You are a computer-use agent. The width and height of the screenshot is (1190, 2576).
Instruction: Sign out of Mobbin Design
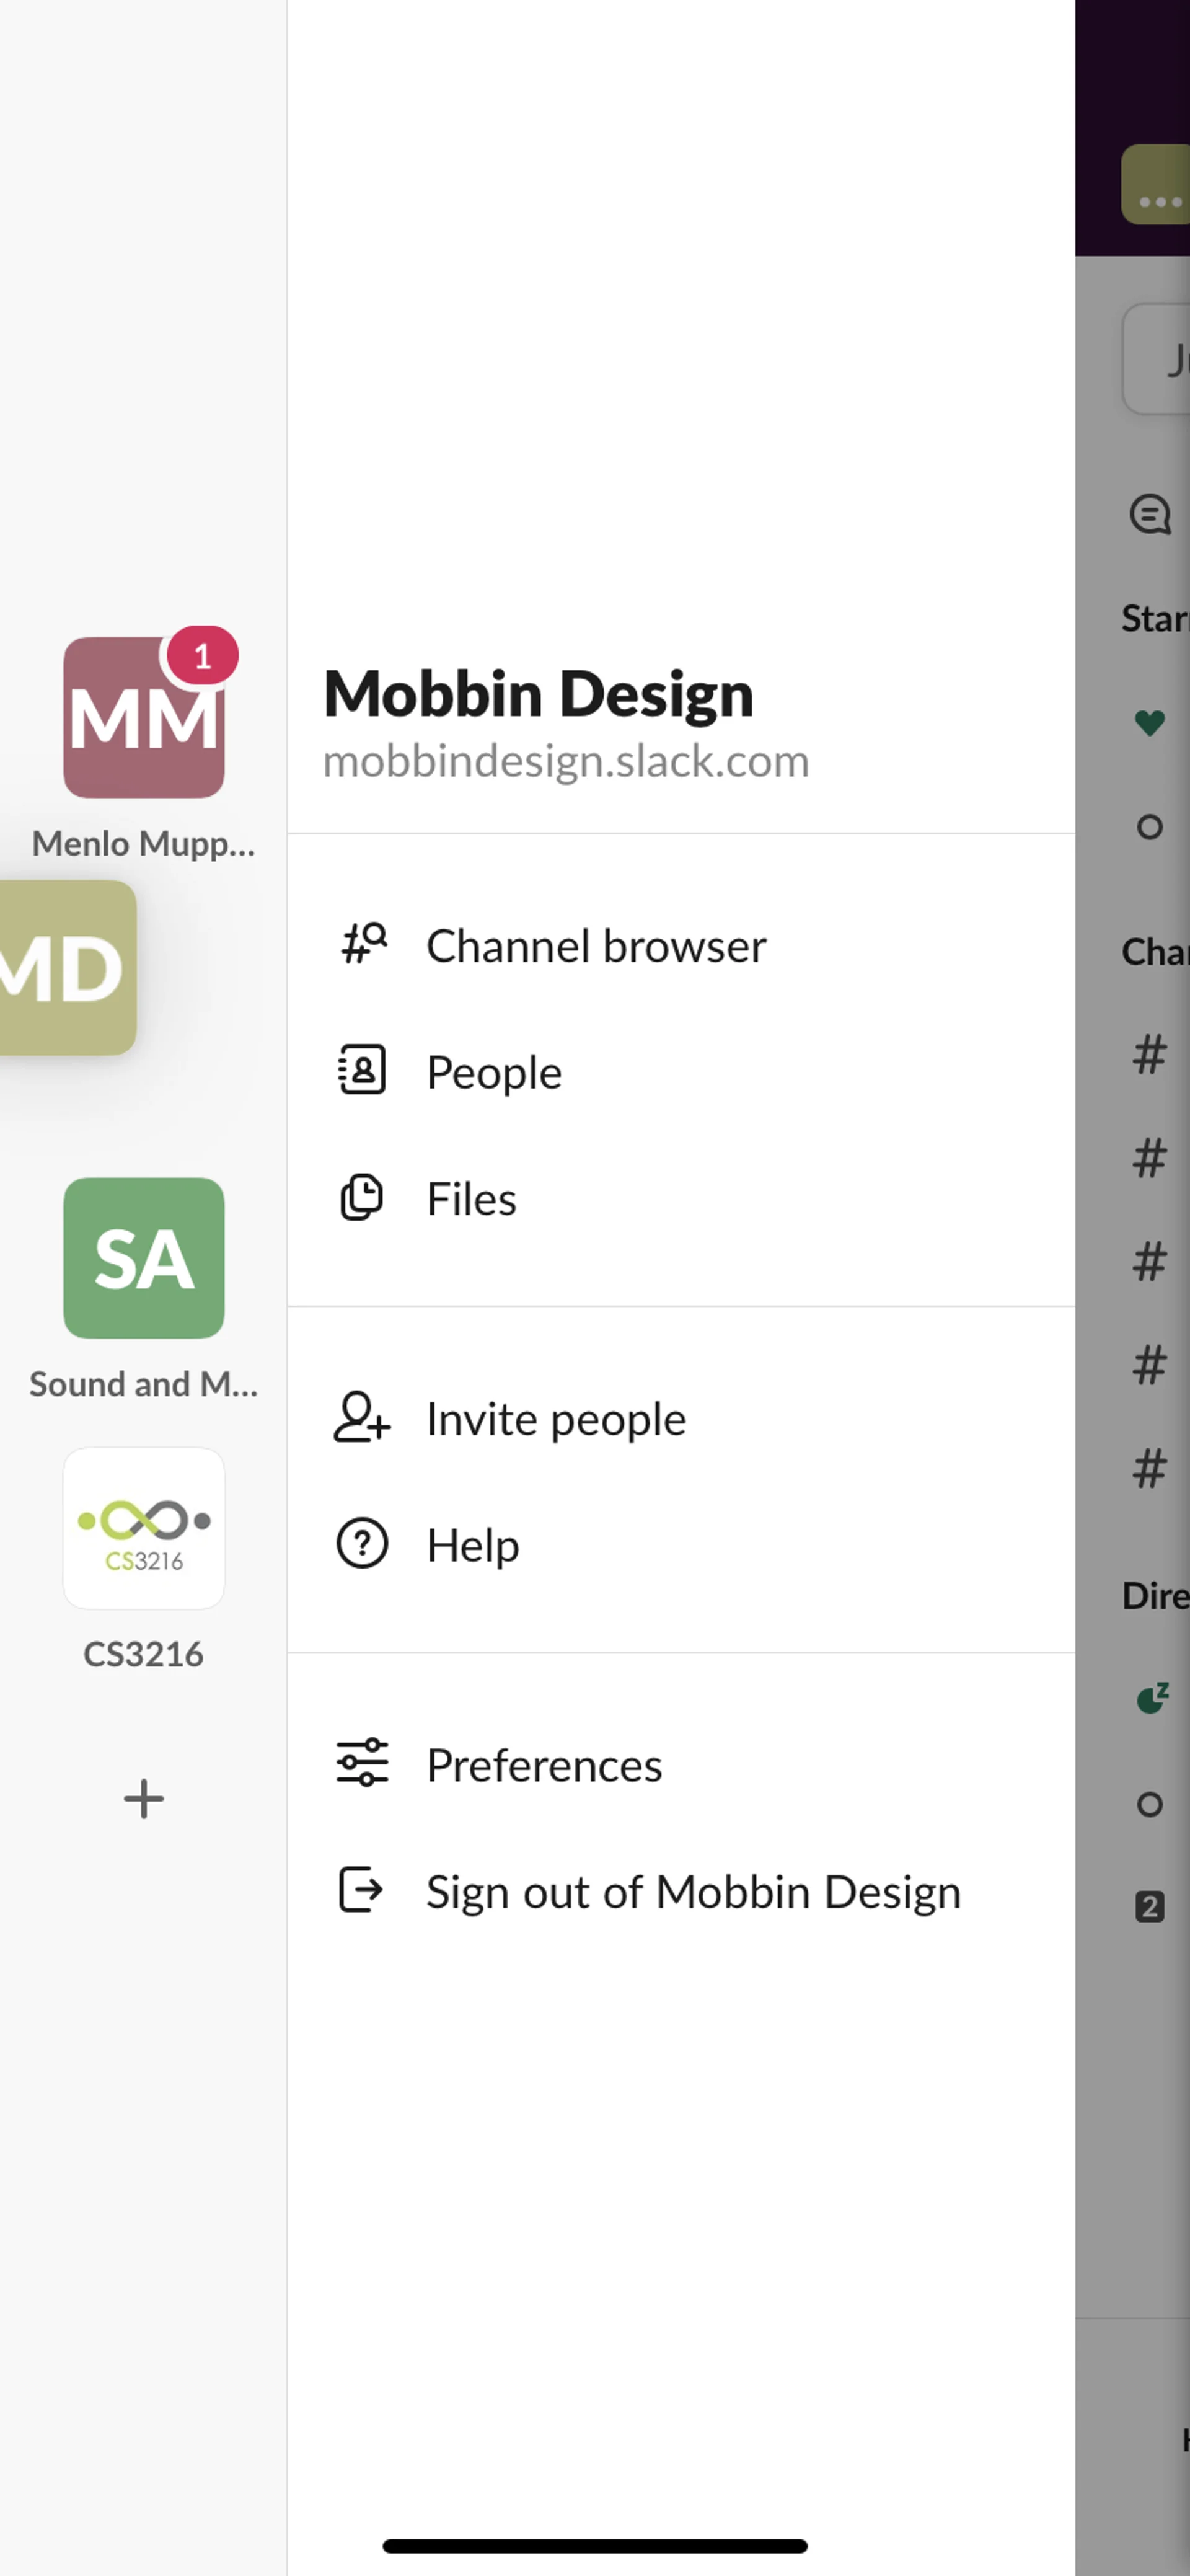point(693,1892)
